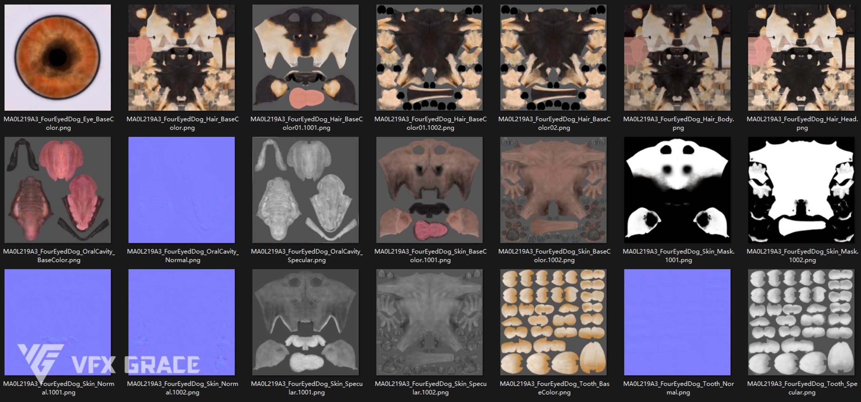Image resolution: width=861 pixels, height=402 pixels.
Task: Click filename label Skin_Mask.1001.png
Action: point(678,256)
